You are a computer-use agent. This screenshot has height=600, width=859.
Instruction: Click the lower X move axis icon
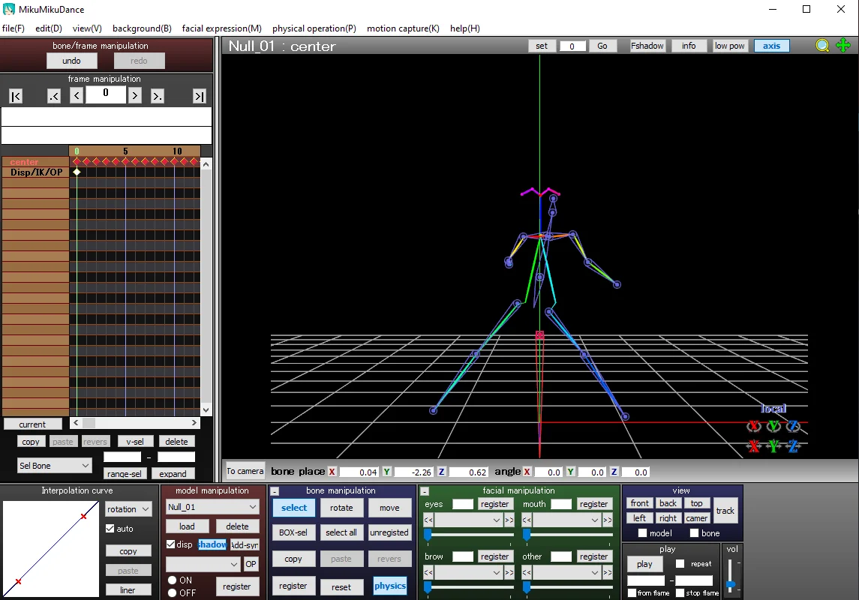(755, 446)
